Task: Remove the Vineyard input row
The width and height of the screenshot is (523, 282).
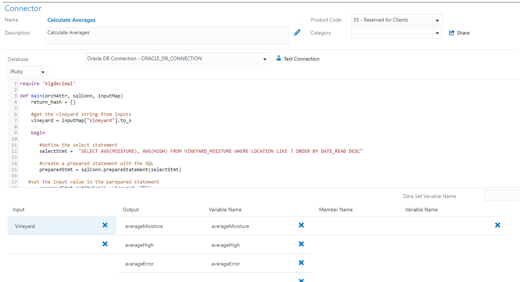Action: 105,225
